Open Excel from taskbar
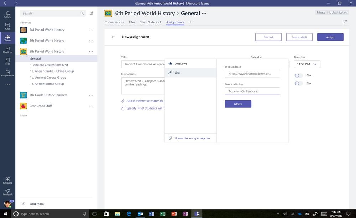 click(163, 214)
